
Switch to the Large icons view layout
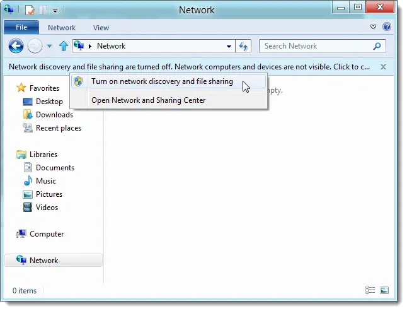pos(384,290)
